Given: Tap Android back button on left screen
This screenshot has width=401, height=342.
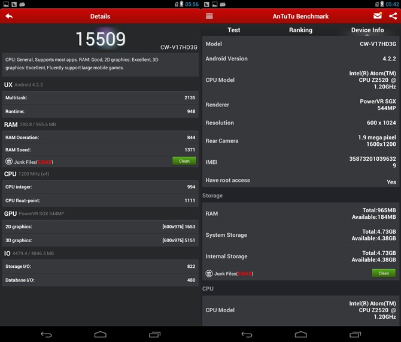Looking at the screenshot, I should pyautogui.click(x=46, y=334).
